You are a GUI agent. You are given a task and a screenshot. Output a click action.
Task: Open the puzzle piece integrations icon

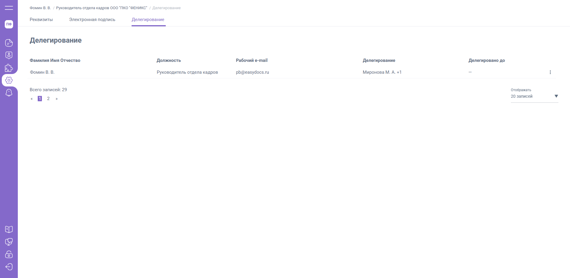(9, 68)
